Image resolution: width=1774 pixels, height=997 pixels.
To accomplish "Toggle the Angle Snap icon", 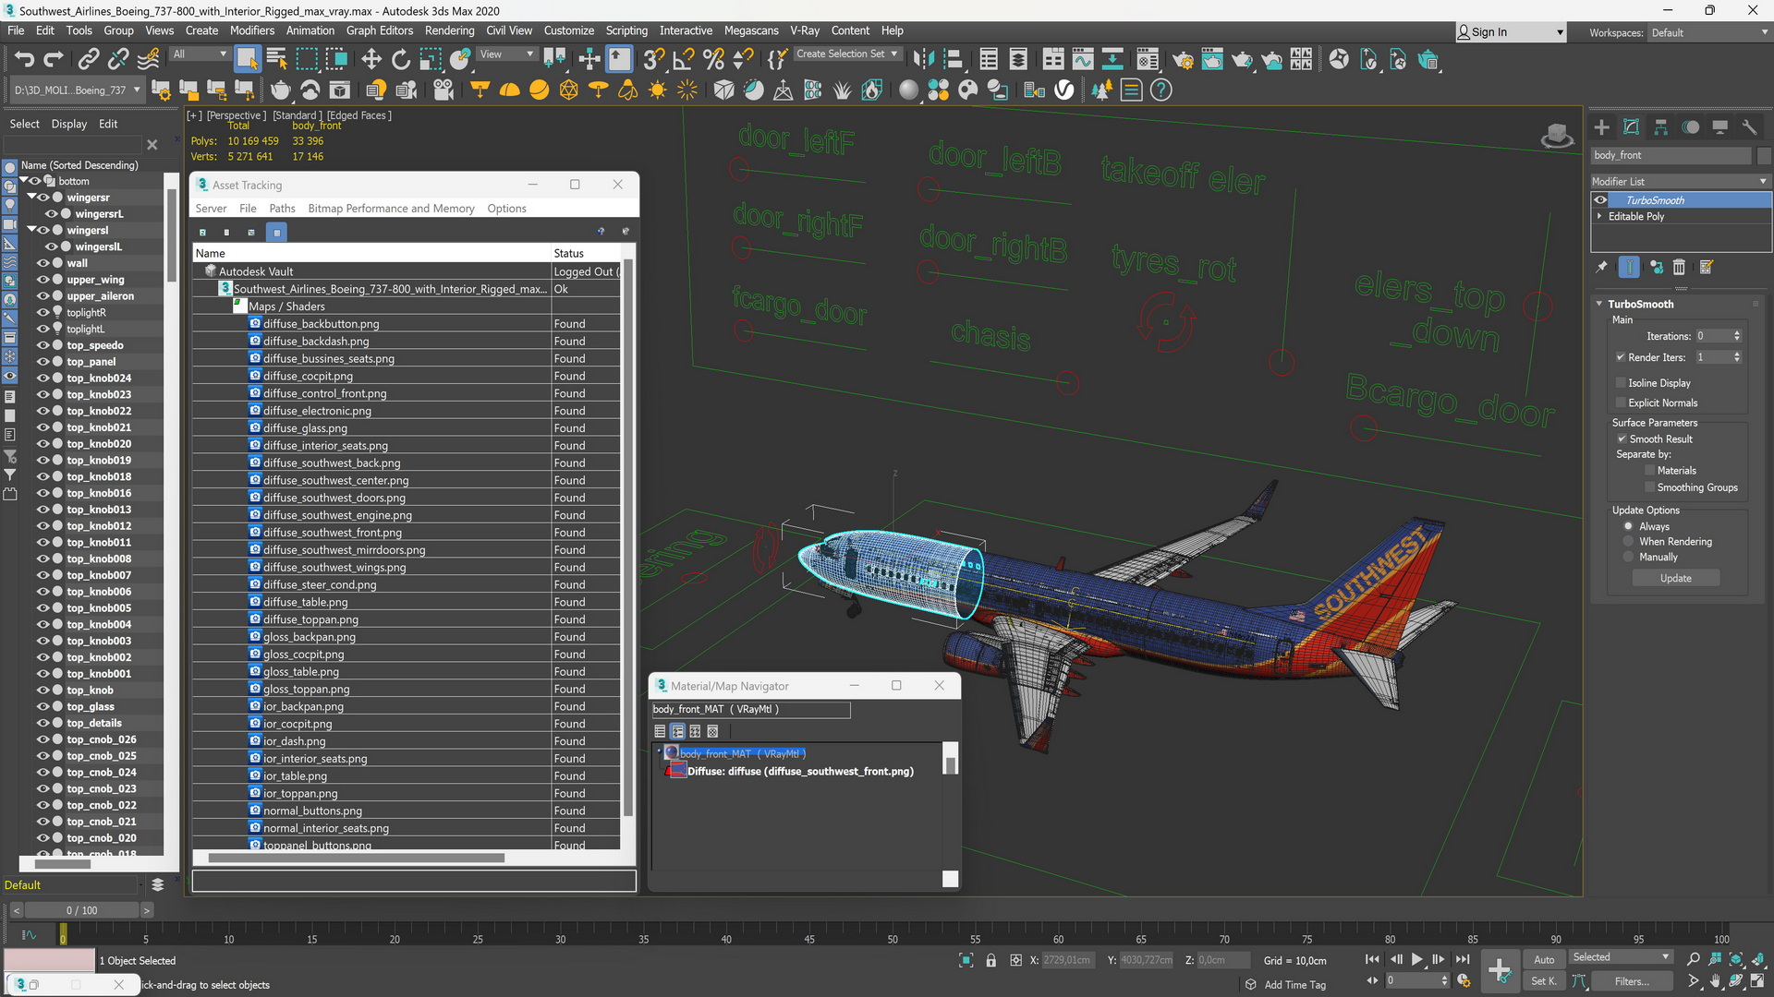I will click(x=684, y=60).
